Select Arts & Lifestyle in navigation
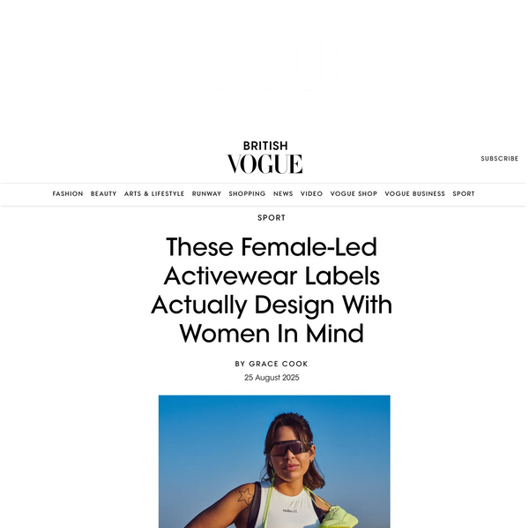Viewport: 529px width, 528px height. [x=154, y=194]
